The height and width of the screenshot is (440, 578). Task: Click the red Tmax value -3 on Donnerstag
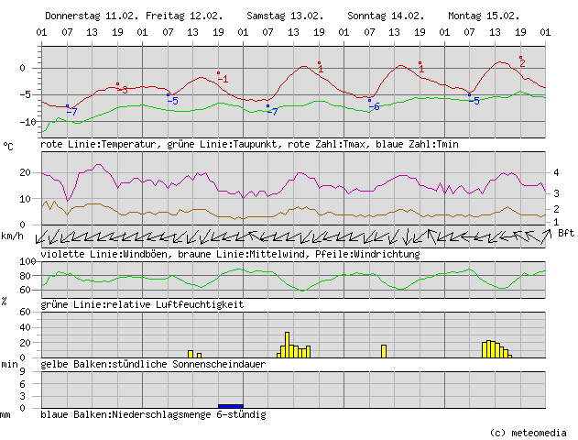pyautogui.click(x=122, y=90)
